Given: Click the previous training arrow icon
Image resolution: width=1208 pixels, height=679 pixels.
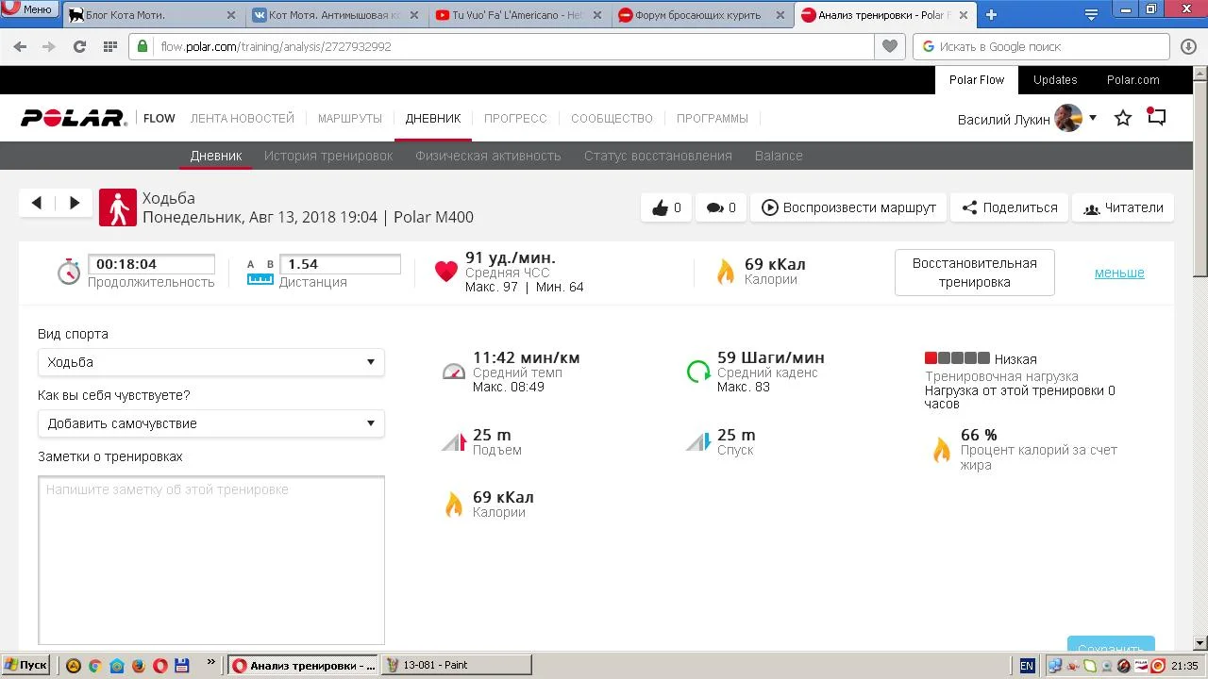Looking at the screenshot, I should coord(37,203).
